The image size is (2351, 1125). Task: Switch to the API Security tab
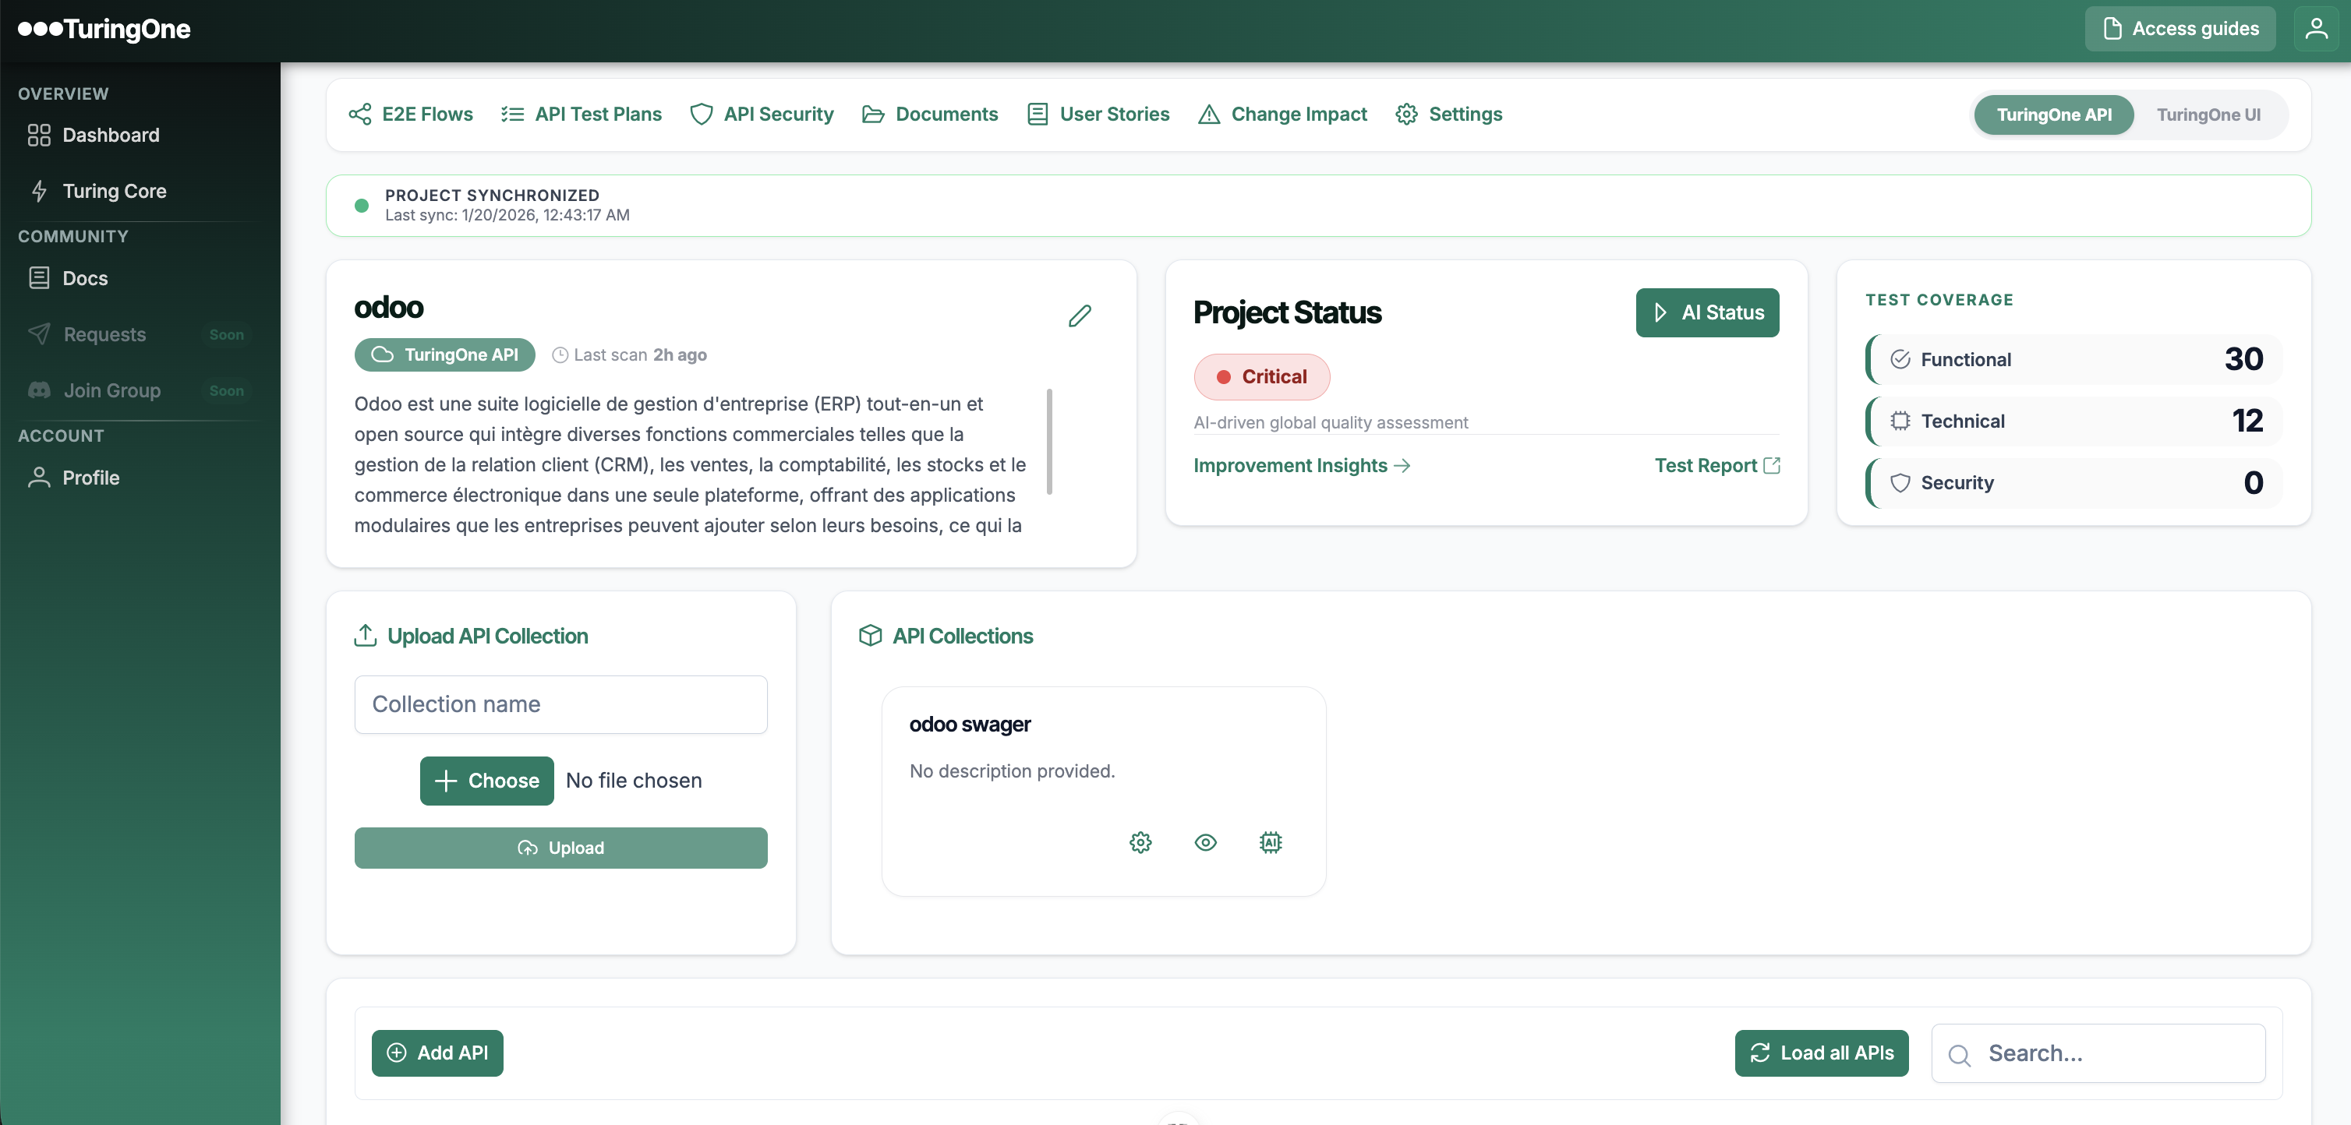(762, 114)
